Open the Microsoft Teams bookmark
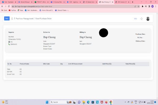This screenshot has width=158, height=105. [x=62, y=10]
